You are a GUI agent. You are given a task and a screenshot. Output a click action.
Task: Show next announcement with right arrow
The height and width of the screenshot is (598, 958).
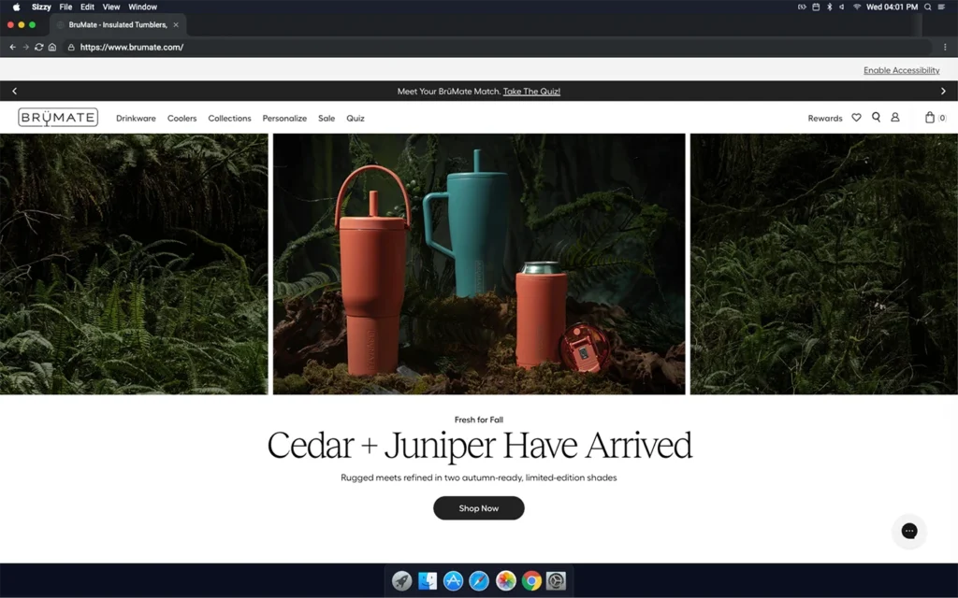pos(943,92)
